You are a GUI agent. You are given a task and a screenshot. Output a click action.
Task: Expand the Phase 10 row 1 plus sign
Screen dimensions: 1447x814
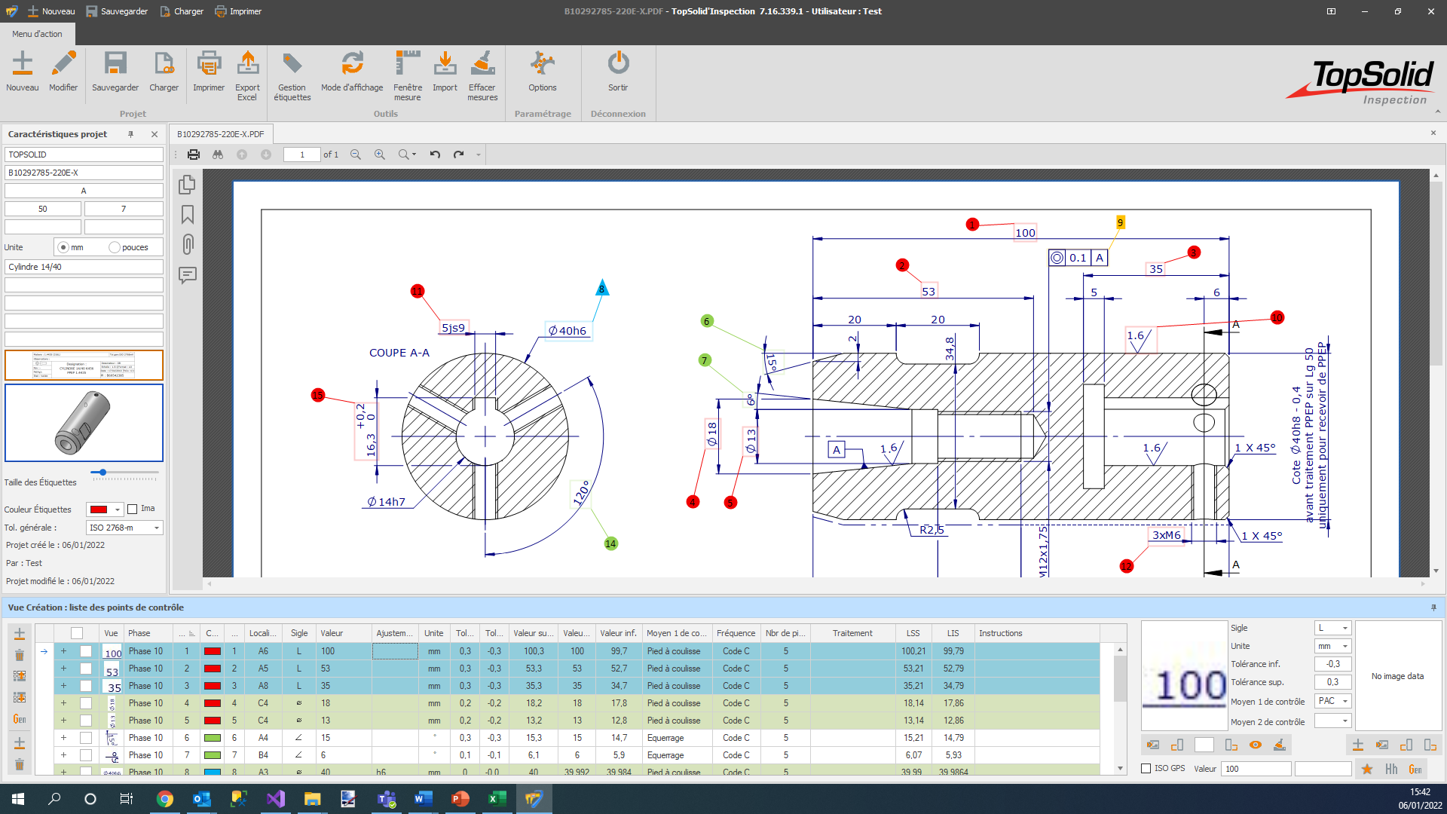63,651
